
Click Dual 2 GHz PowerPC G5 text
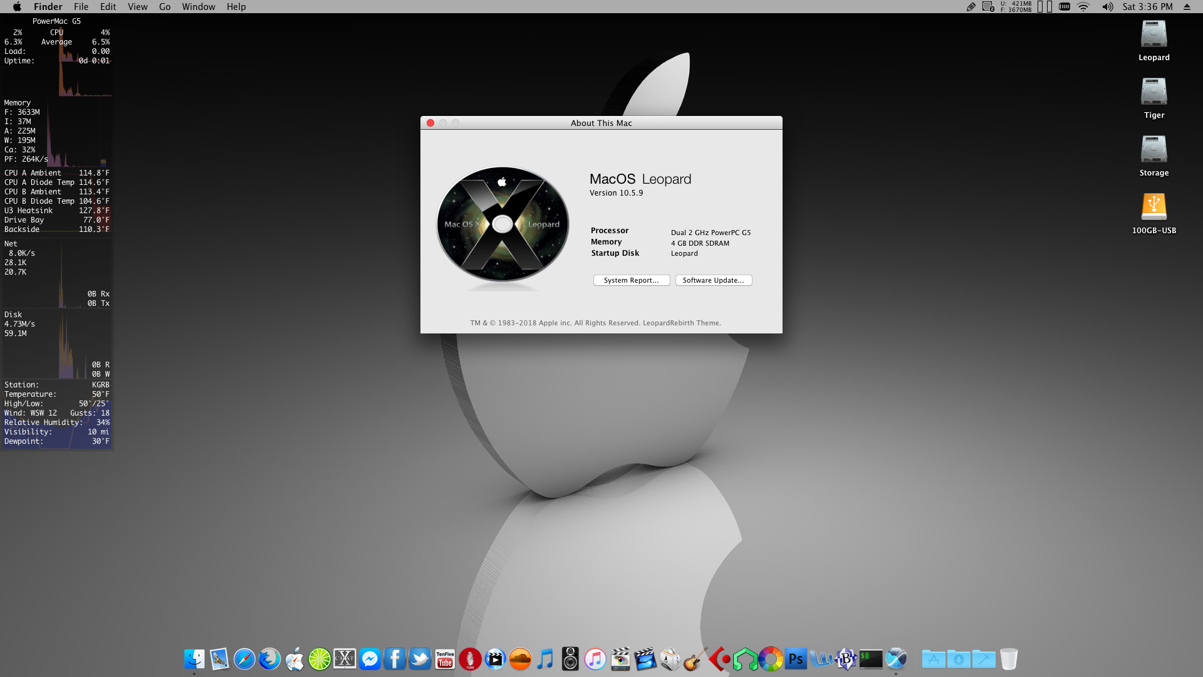711,233
